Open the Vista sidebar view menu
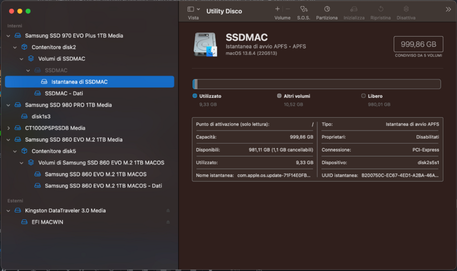 [194, 9]
